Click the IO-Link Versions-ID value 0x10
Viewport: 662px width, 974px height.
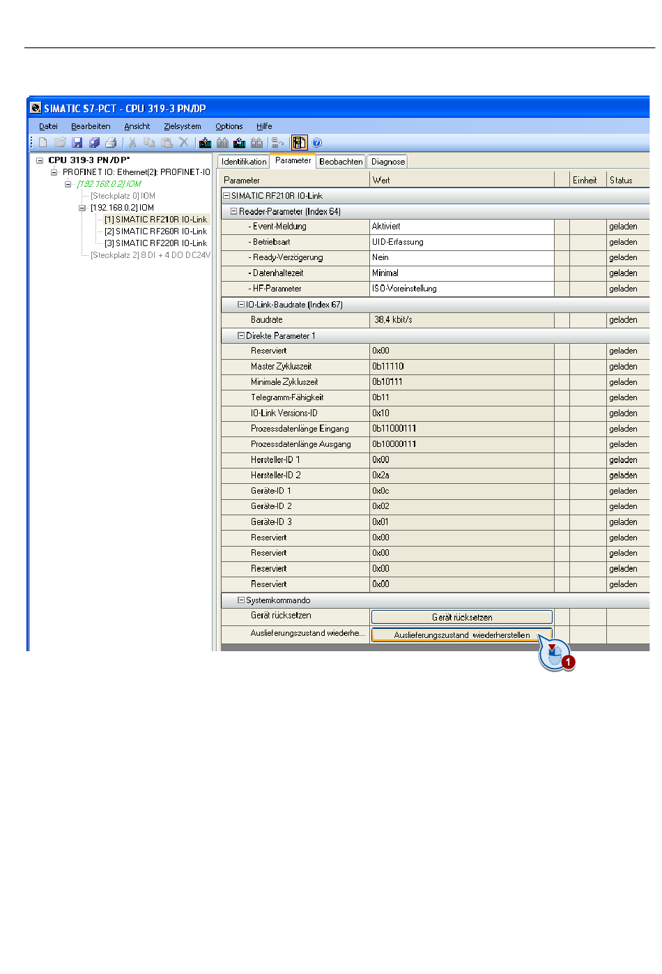tap(461, 413)
